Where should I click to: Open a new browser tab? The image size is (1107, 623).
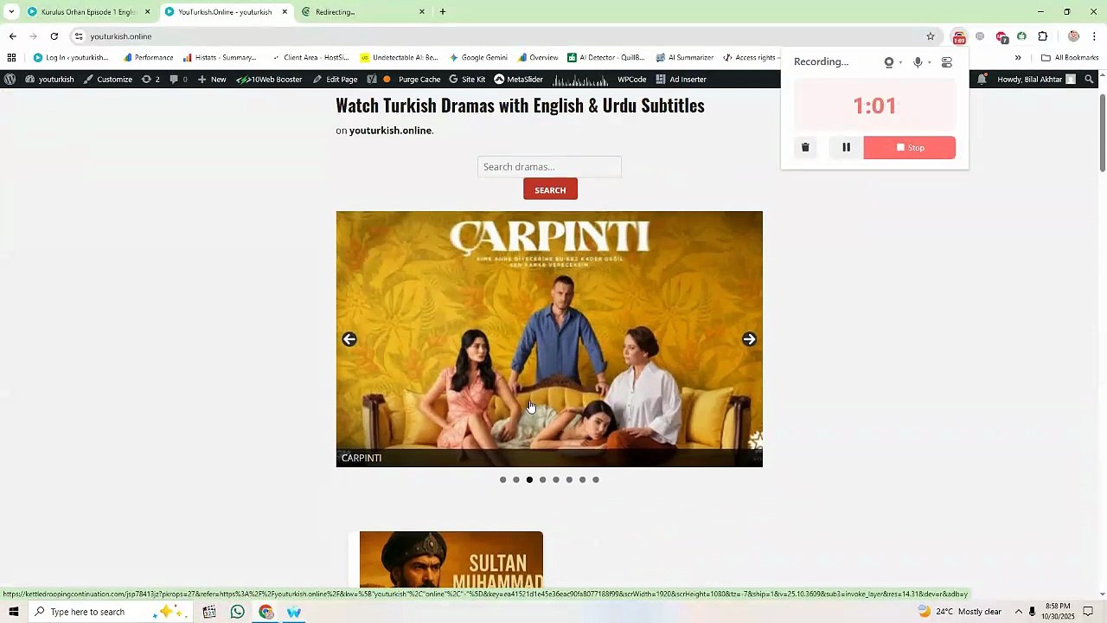(443, 12)
